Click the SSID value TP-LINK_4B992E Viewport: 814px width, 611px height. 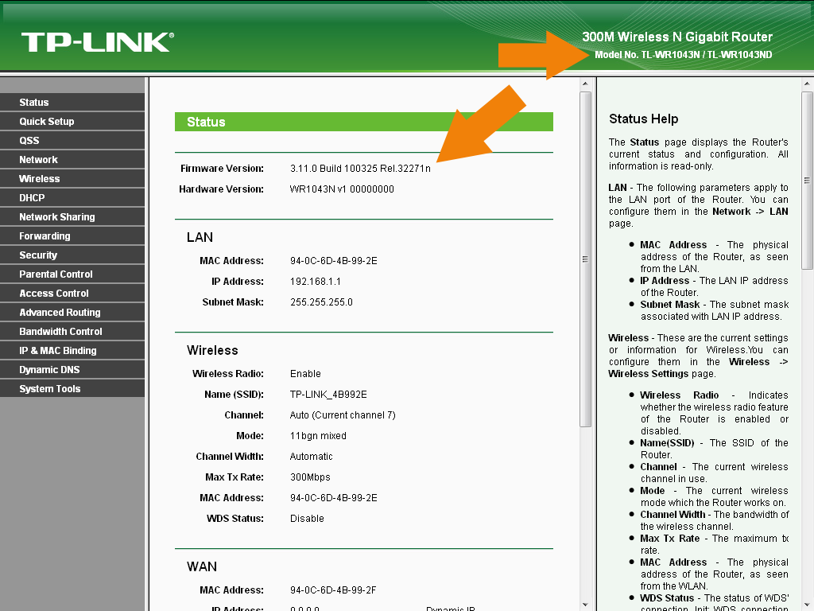328,395
